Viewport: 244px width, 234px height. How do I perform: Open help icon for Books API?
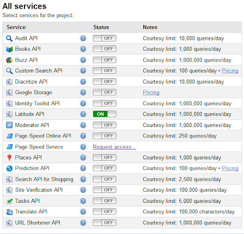pos(83,49)
